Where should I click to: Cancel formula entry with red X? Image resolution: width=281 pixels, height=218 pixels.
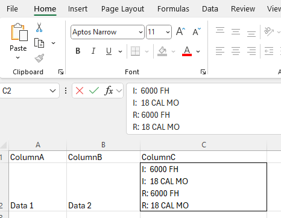[x=80, y=91]
